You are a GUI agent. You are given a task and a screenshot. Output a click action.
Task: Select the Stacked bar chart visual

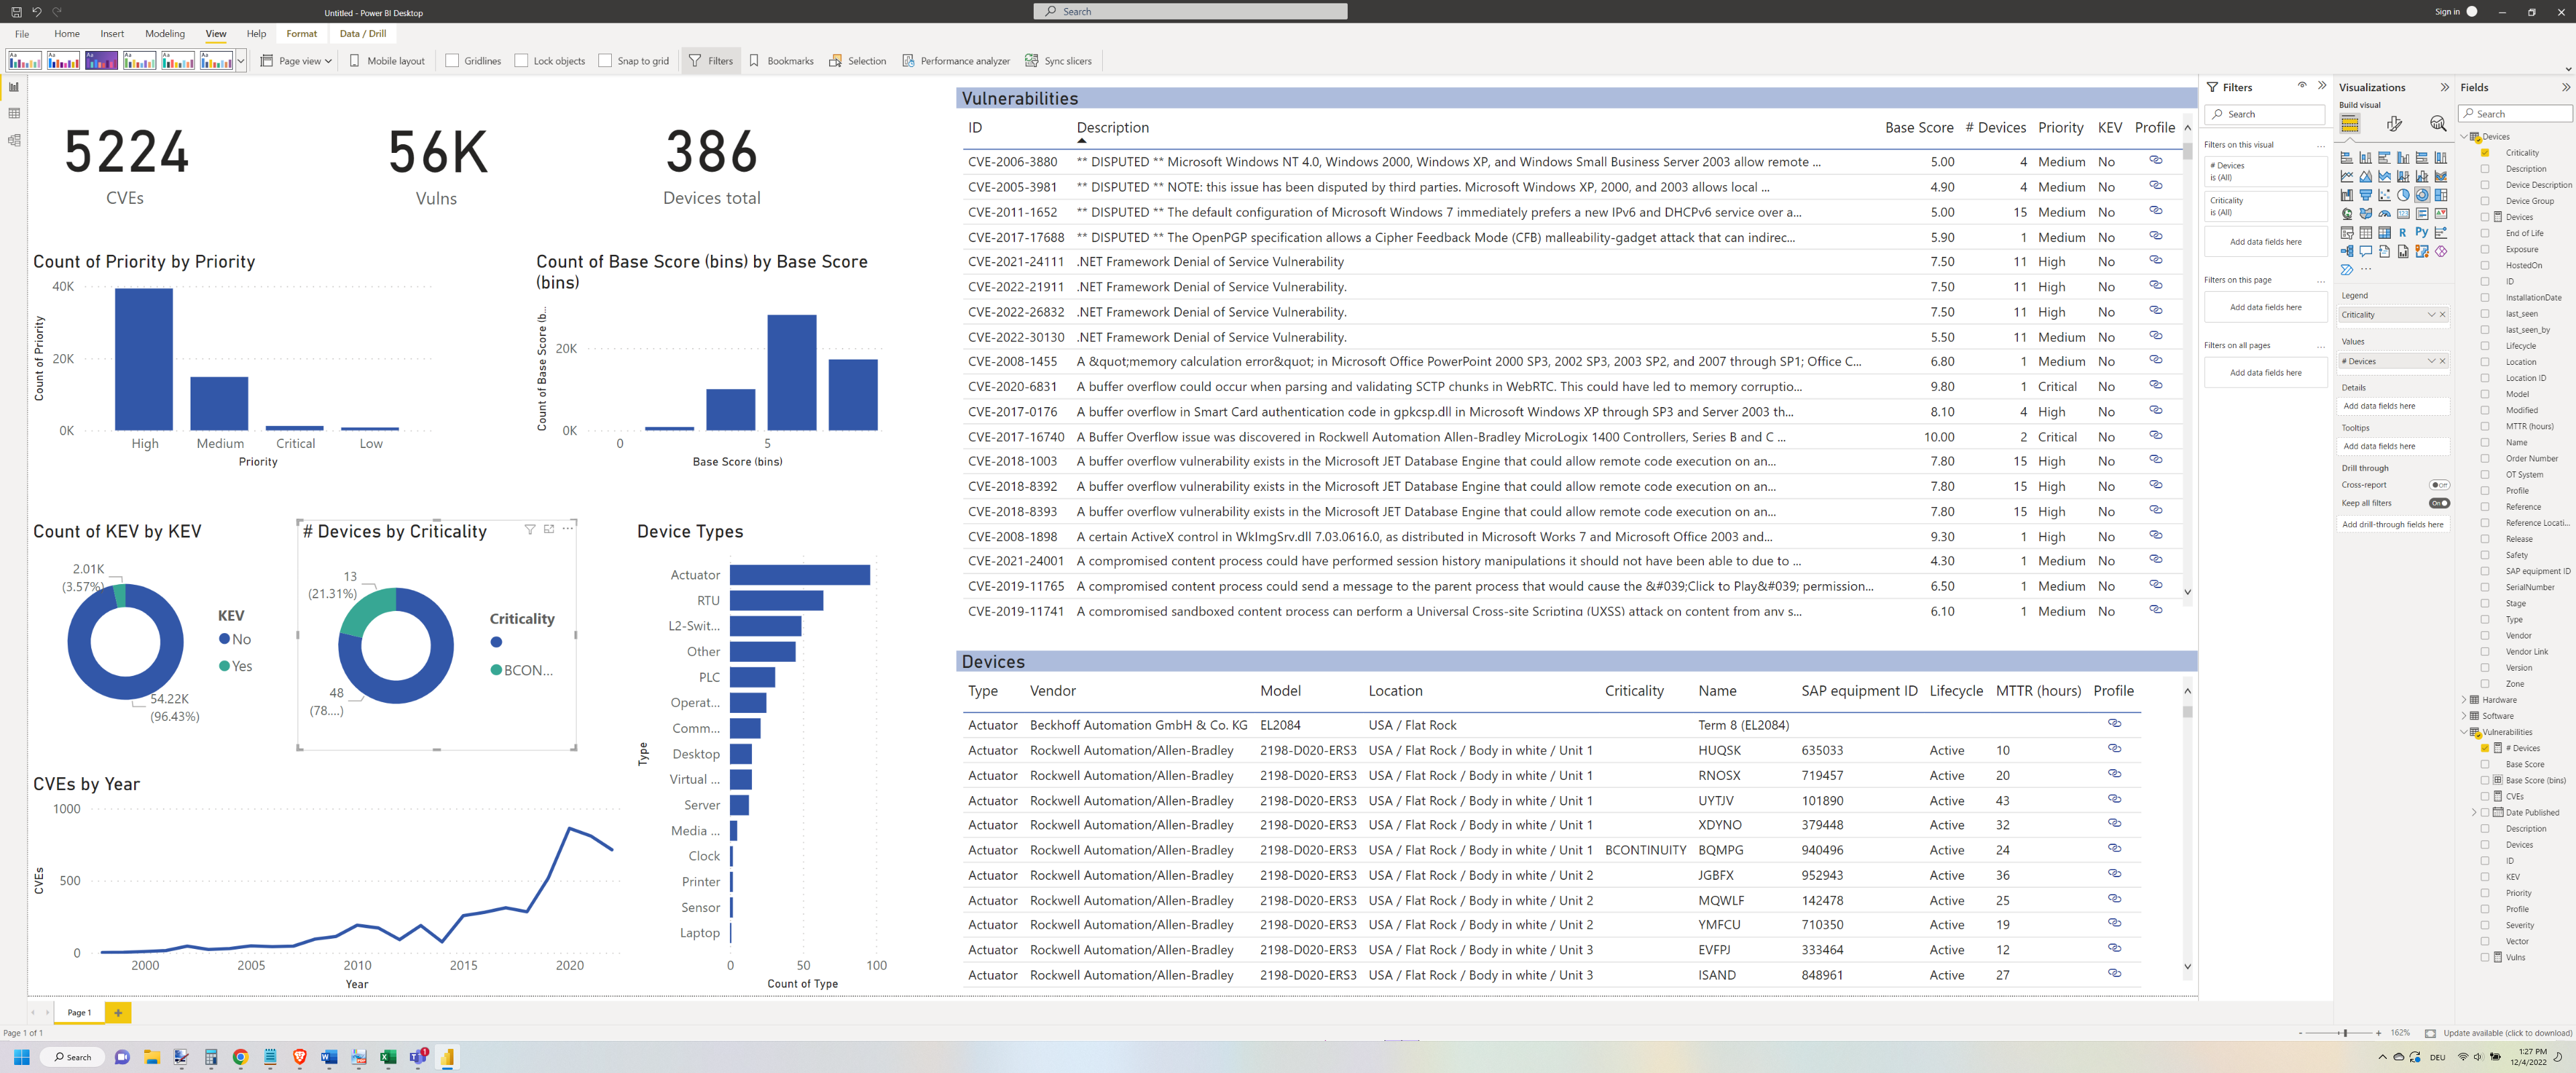pos(2347,157)
